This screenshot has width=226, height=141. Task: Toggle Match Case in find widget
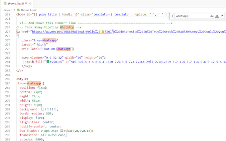click(x=212, y=16)
